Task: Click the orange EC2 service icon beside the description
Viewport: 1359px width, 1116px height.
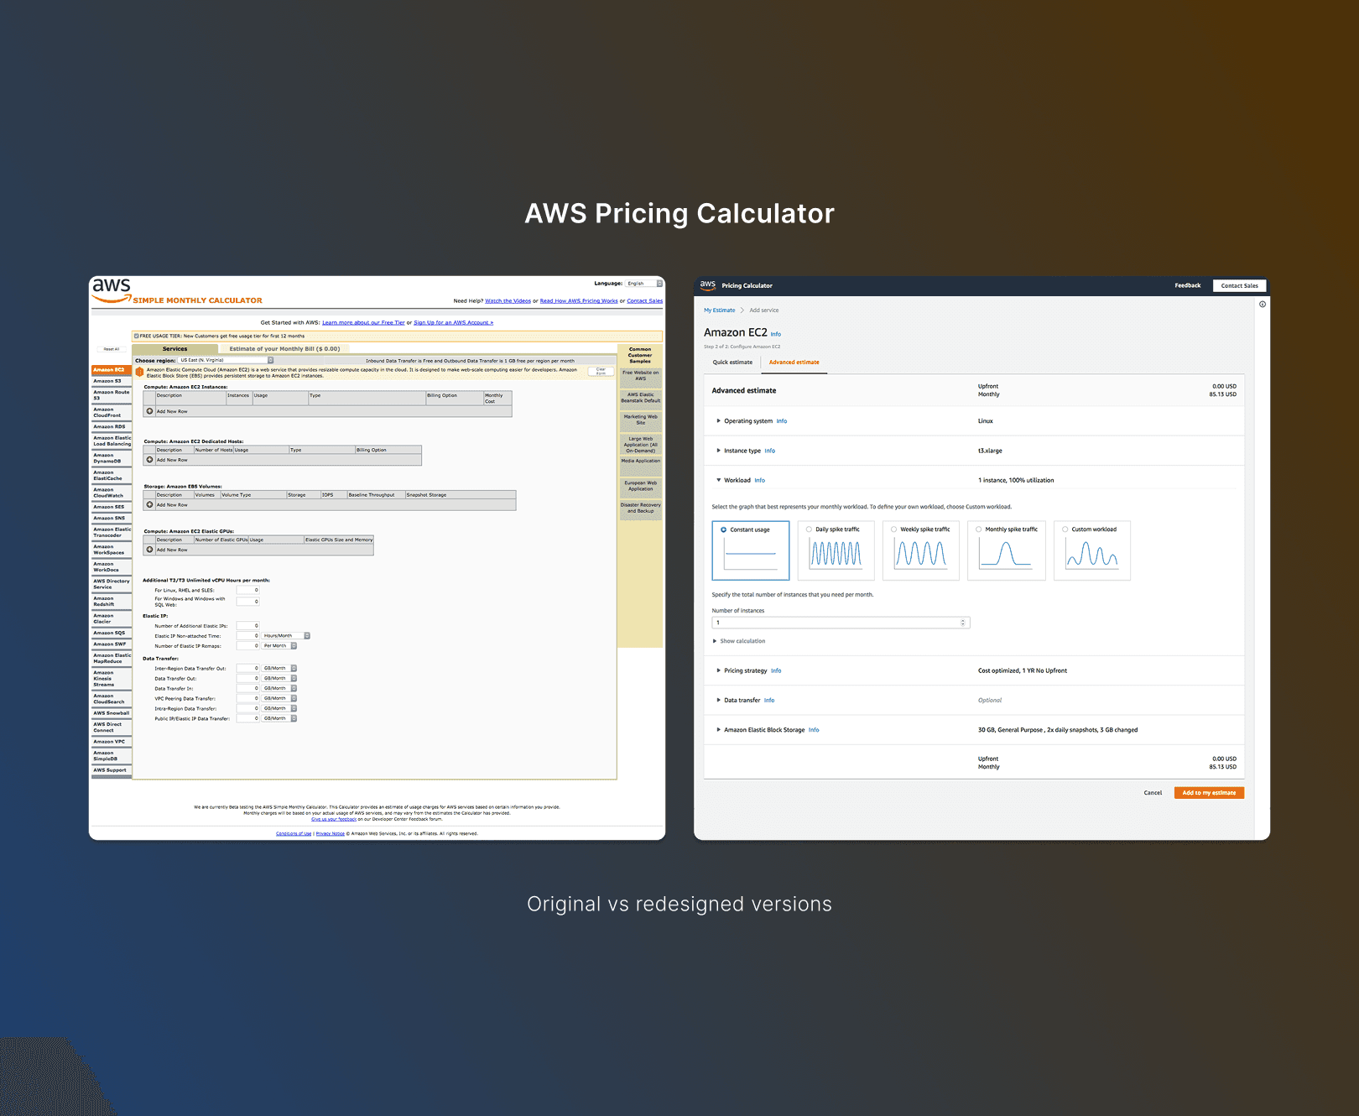Action: 139,372
